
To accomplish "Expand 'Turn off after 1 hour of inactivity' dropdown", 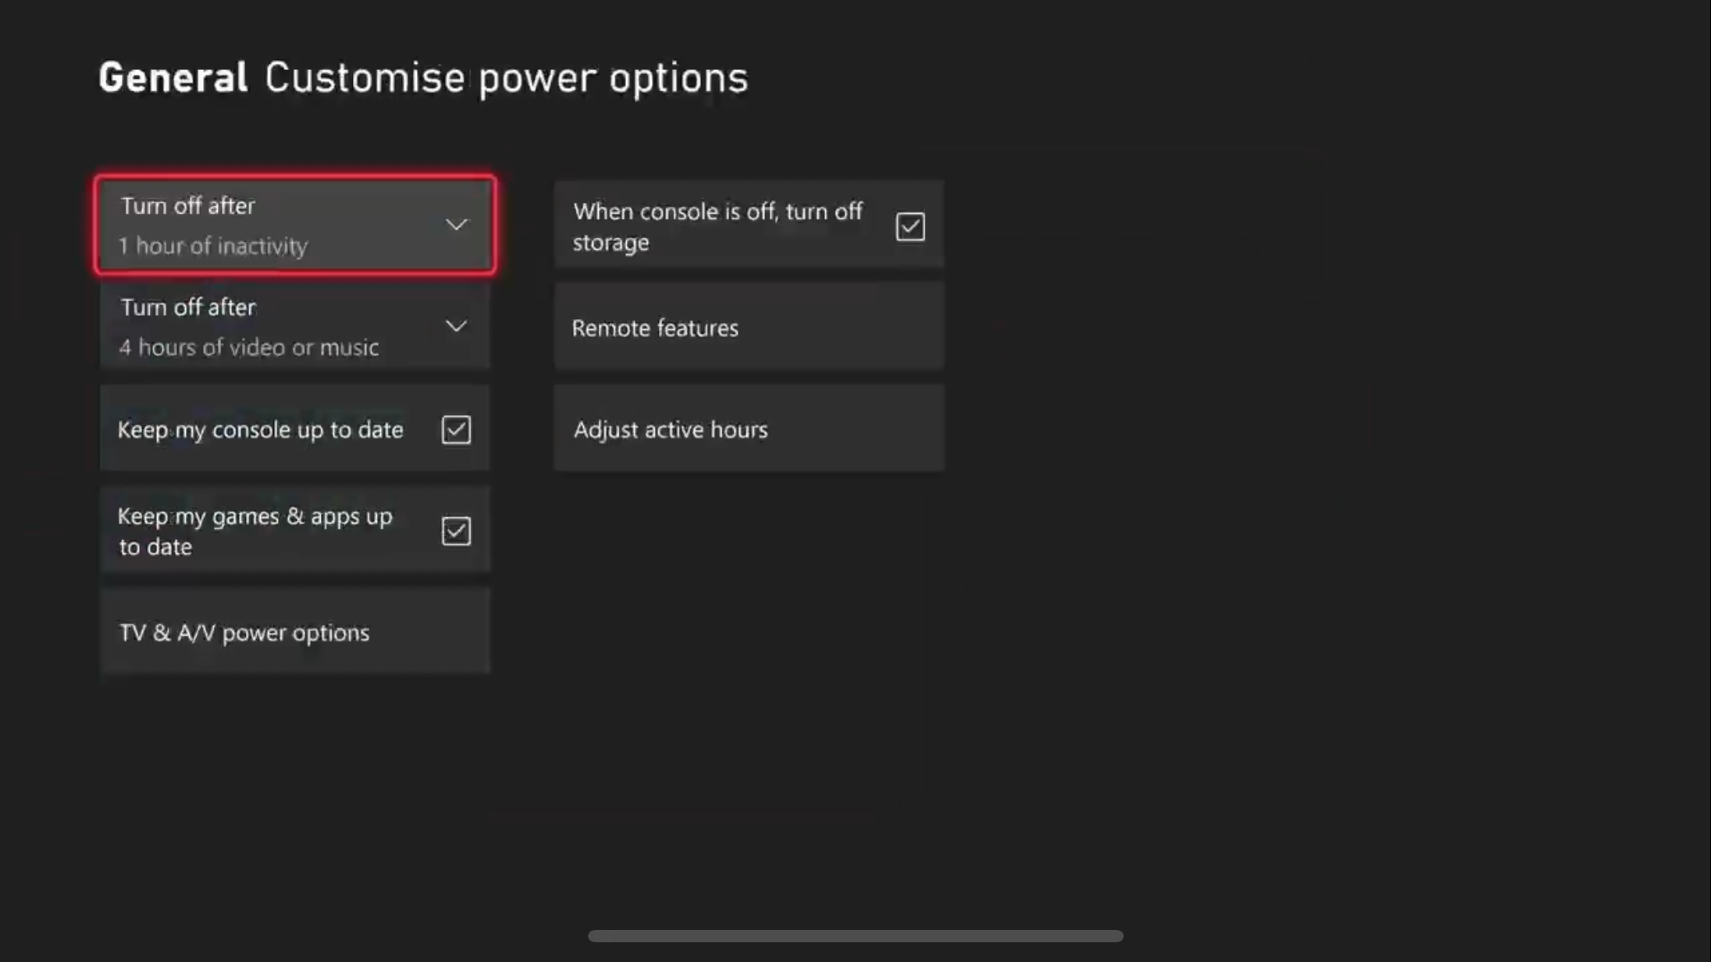I will (x=456, y=223).
